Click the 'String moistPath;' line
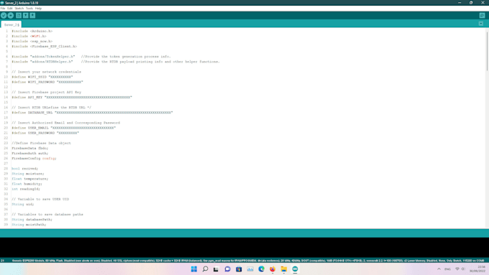Image resolution: width=489 pixels, height=275 pixels. (29, 225)
